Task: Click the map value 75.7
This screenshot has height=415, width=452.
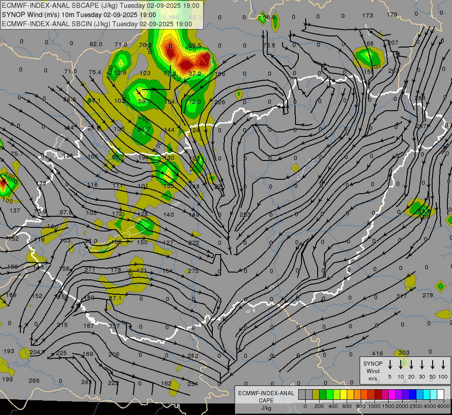Action: point(17,154)
